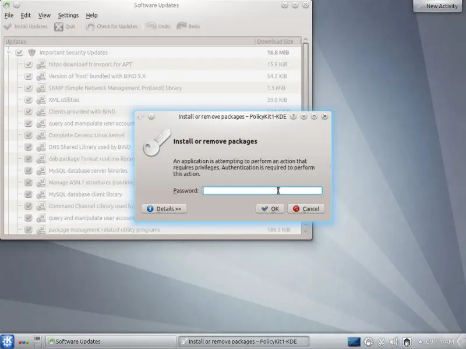Click the '16.8 MiB' download size
This screenshot has height=349, width=466.
click(x=278, y=52)
